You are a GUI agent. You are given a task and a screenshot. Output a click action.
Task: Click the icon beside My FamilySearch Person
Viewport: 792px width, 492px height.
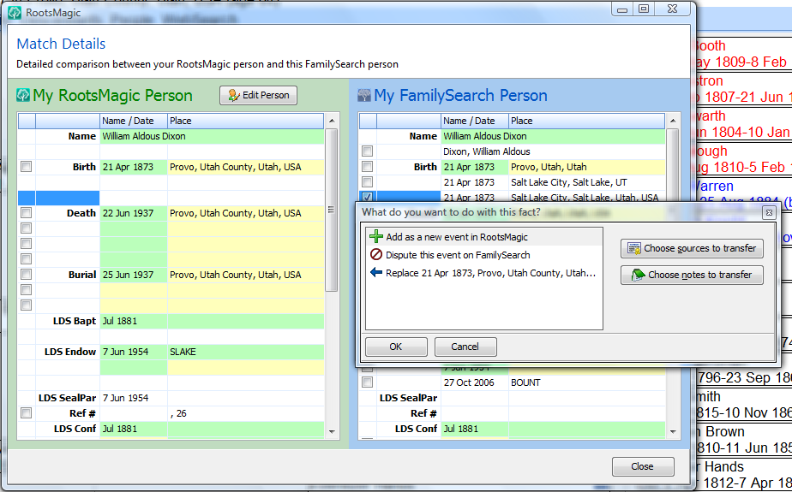[x=364, y=95]
